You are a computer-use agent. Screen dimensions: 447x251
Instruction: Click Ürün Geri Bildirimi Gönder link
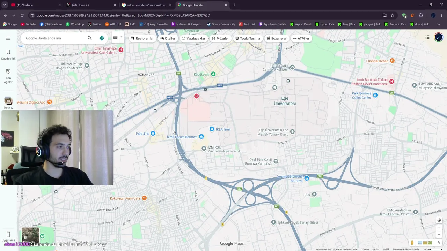(406, 249)
